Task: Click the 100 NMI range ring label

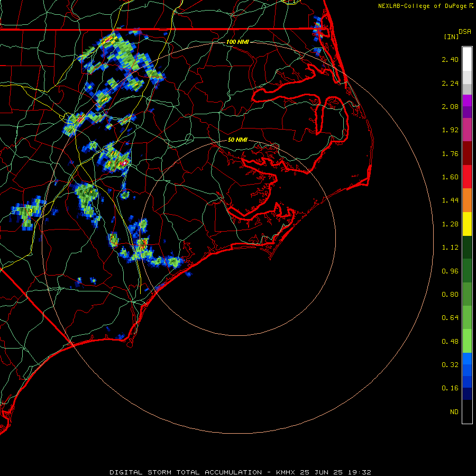Action: (237, 42)
